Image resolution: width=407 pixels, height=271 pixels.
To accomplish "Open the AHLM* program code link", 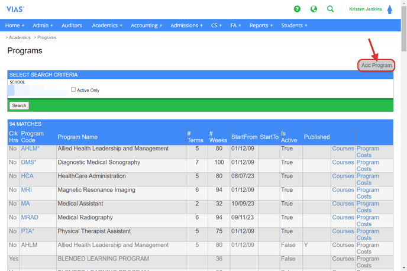I will [x=30, y=149].
